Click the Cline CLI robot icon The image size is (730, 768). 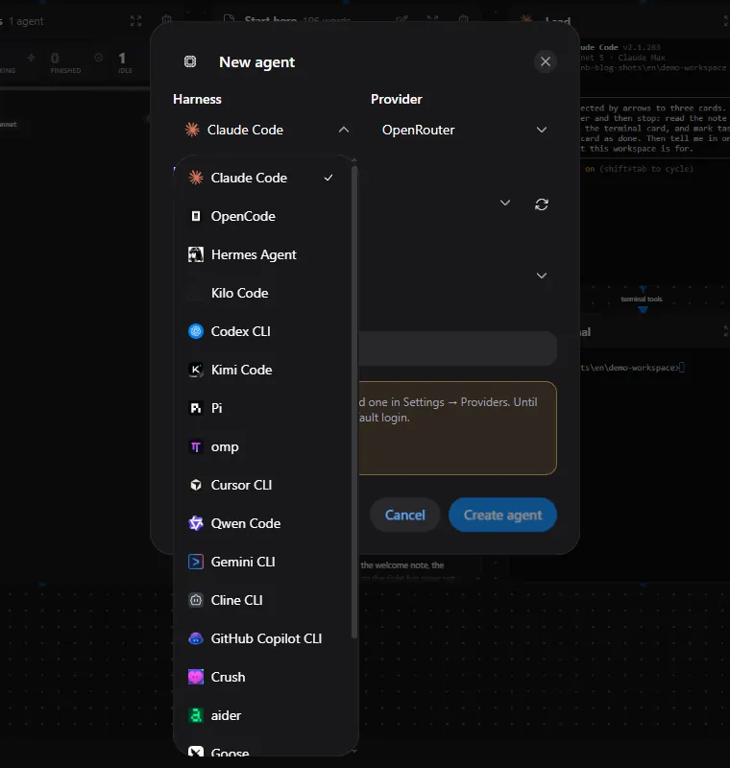point(196,600)
